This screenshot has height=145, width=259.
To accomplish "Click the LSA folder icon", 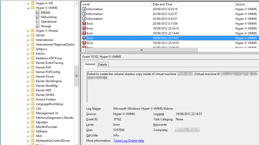I will pyautogui.click(x=33, y=109).
